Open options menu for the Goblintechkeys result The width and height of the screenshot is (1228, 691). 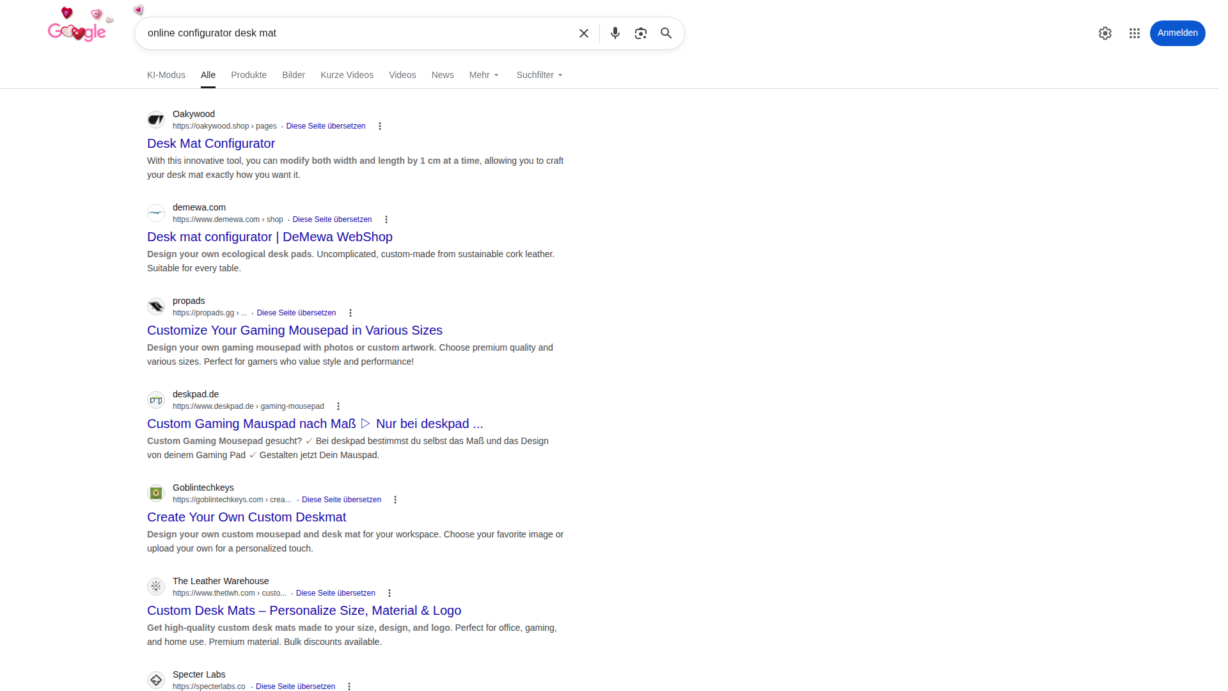tap(395, 500)
